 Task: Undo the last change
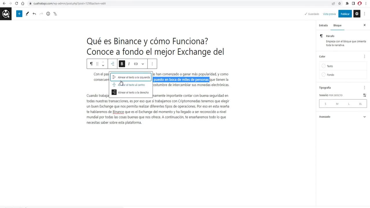click(34, 14)
